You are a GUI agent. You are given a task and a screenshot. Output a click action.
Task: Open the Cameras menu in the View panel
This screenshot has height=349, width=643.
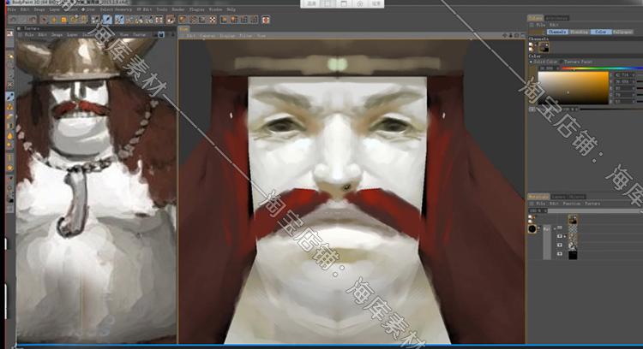coord(207,36)
